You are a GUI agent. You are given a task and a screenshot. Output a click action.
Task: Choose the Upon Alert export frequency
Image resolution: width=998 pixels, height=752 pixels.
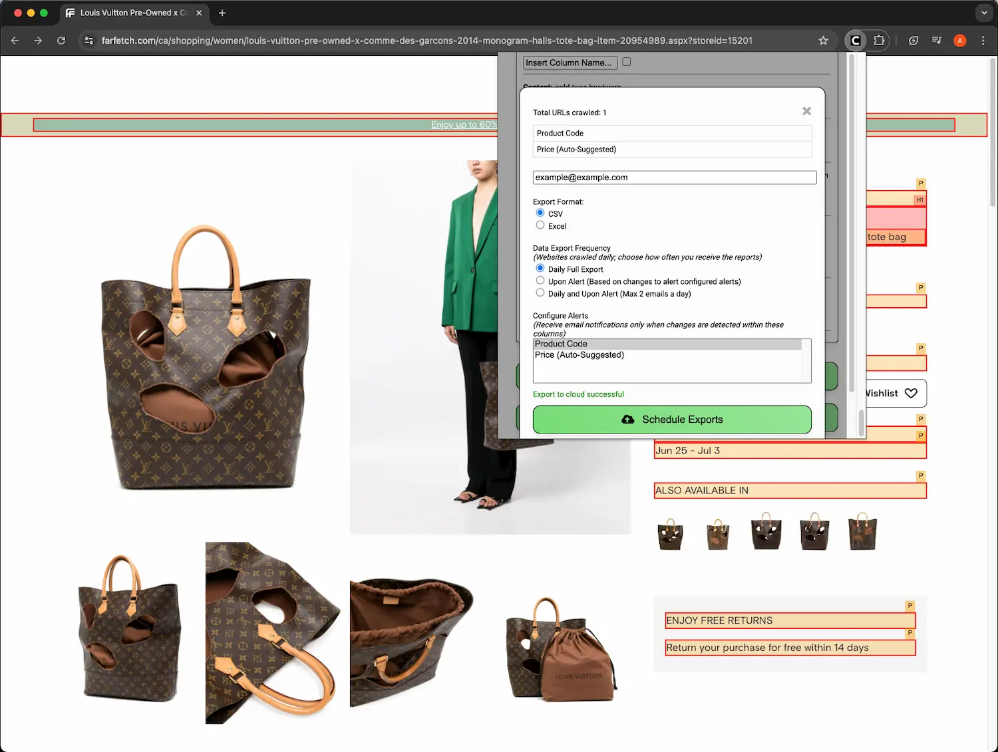coord(540,281)
